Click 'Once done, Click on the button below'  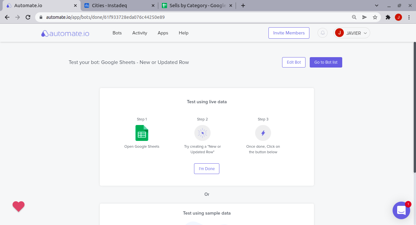pyautogui.click(x=263, y=149)
